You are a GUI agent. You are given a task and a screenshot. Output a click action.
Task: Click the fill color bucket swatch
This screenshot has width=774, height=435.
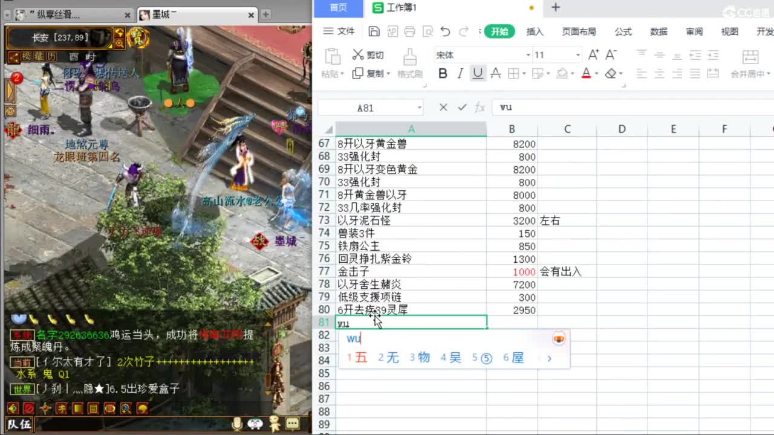click(562, 73)
